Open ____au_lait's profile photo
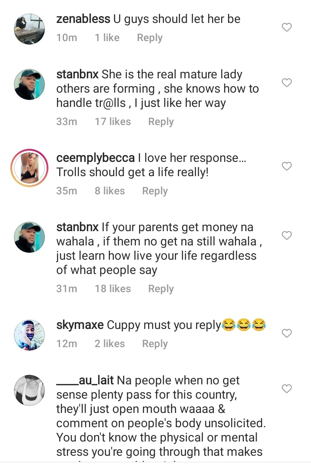This screenshot has height=464, width=311. click(29, 390)
